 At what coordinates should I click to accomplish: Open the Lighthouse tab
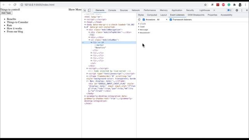205,10
